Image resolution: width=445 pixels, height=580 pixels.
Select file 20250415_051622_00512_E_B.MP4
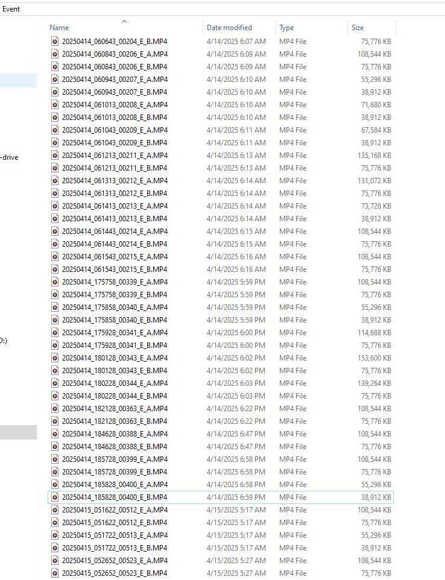[115, 523]
